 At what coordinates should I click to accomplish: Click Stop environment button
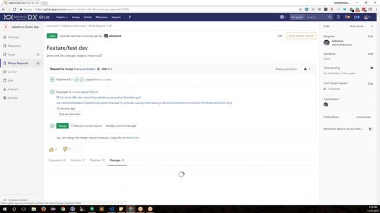pos(69,114)
